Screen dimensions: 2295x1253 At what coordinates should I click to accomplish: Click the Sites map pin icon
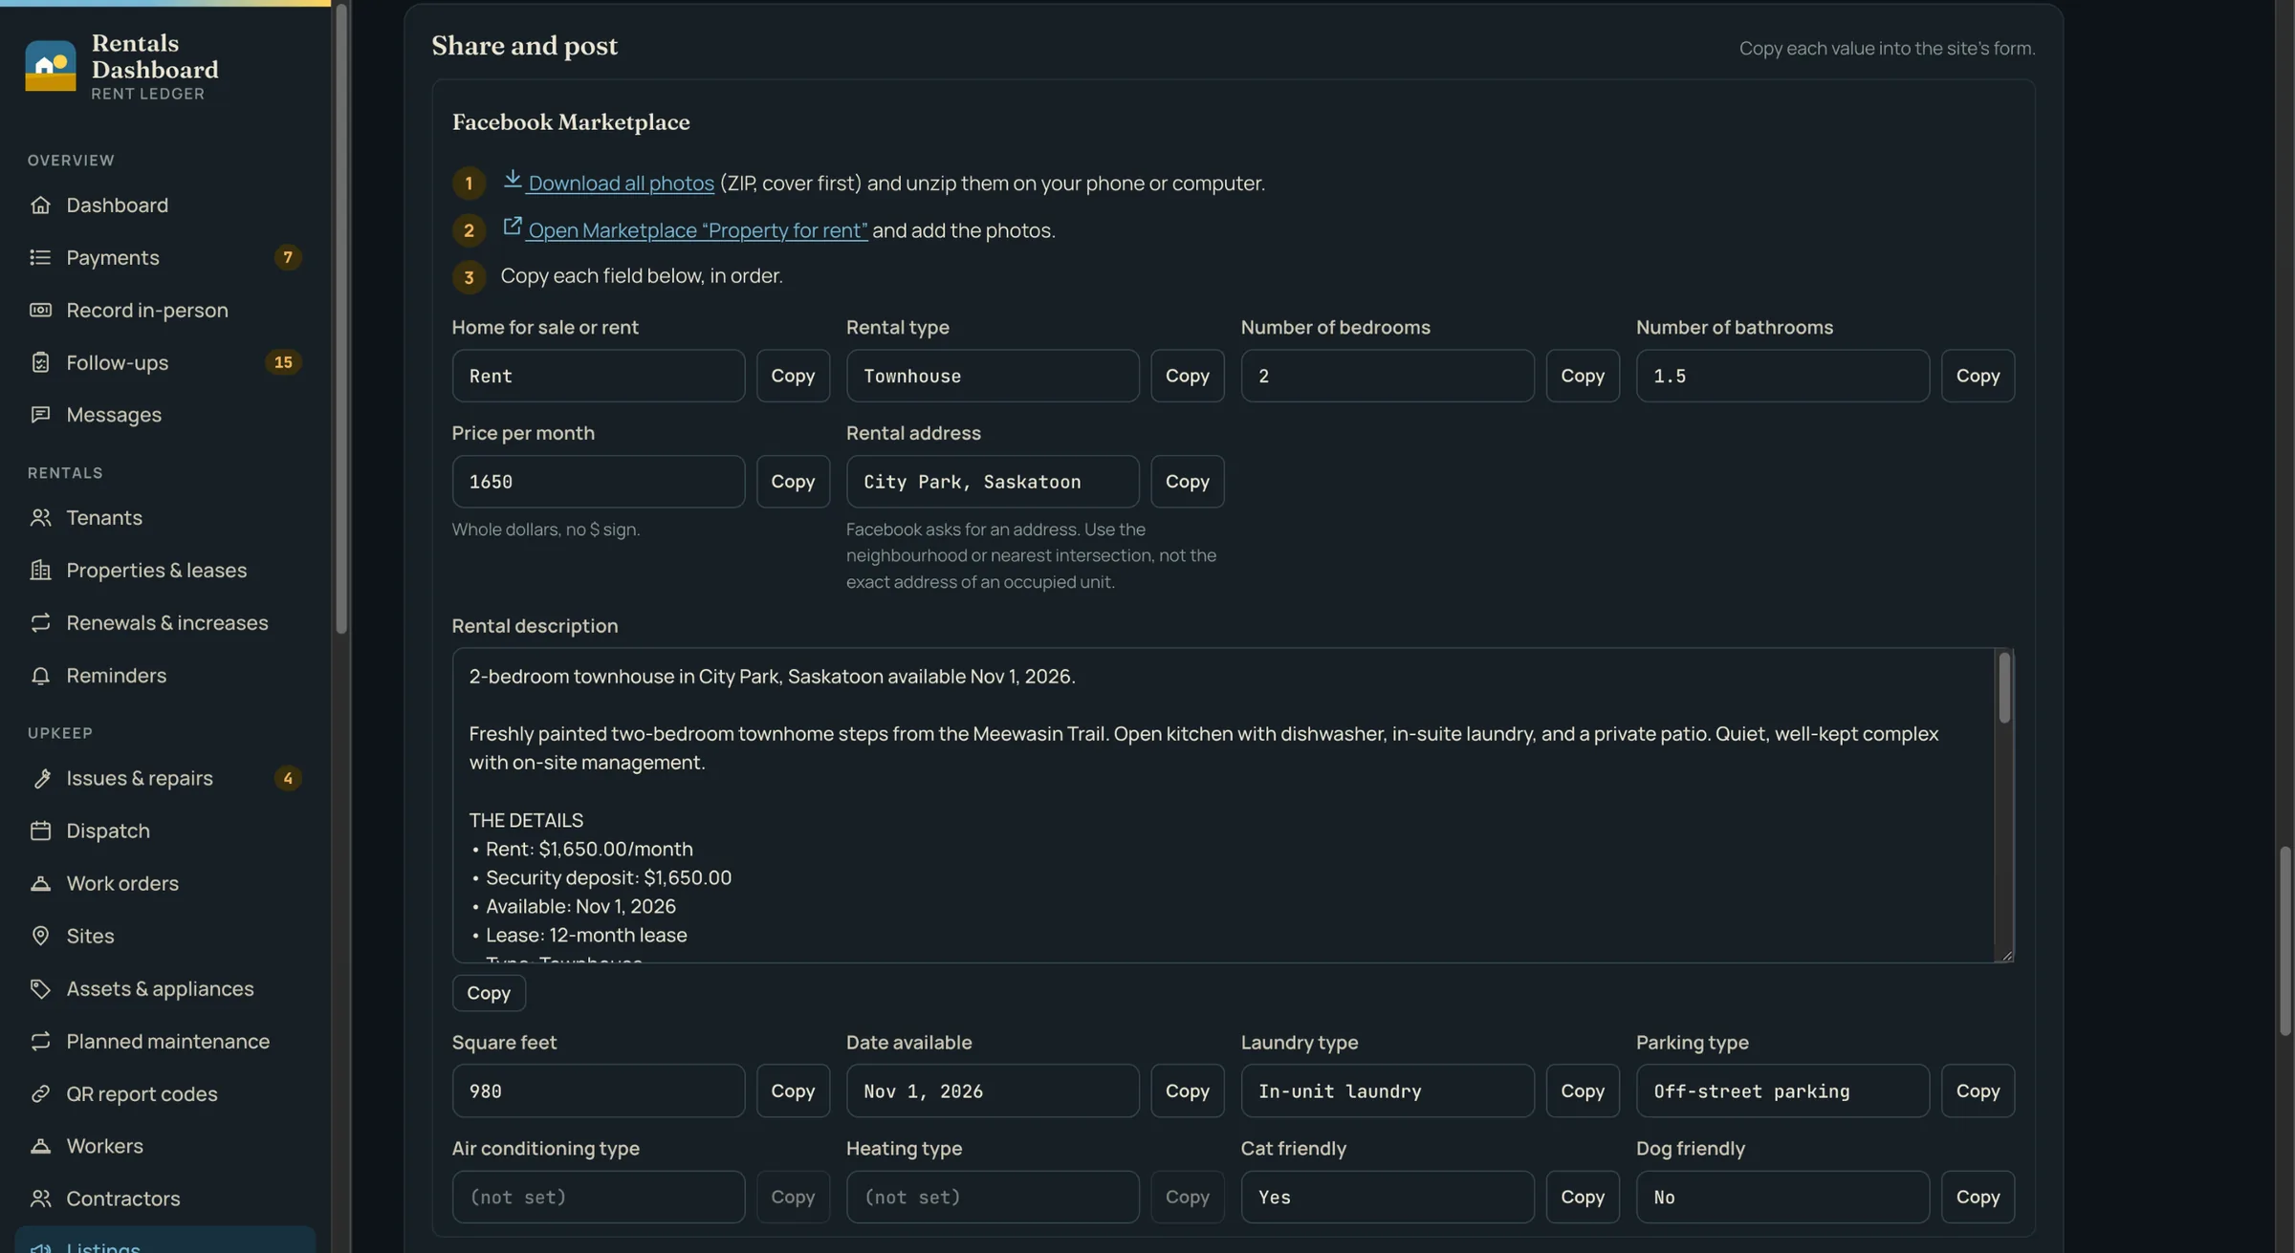click(x=40, y=937)
